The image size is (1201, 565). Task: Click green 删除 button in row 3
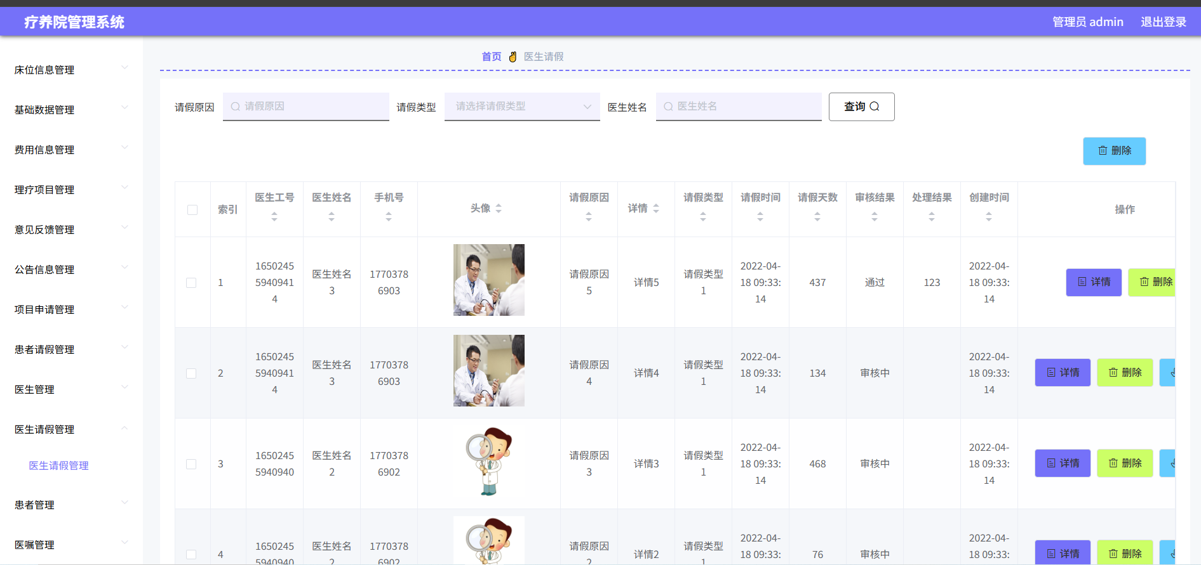(1125, 464)
